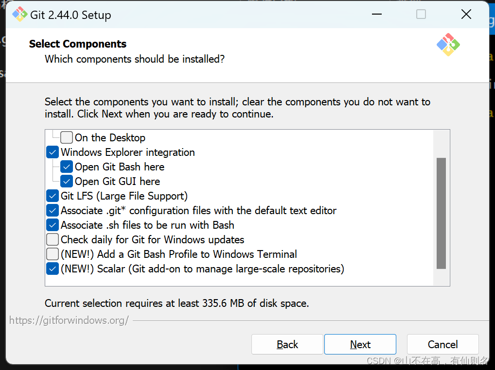Click the Git logo in the title bar
The image size is (495, 370).
coord(19,14)
